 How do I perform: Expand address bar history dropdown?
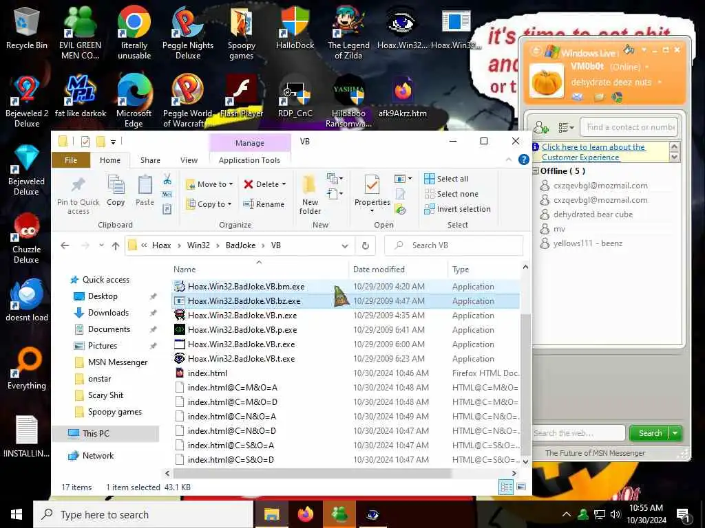pos(345,245)
